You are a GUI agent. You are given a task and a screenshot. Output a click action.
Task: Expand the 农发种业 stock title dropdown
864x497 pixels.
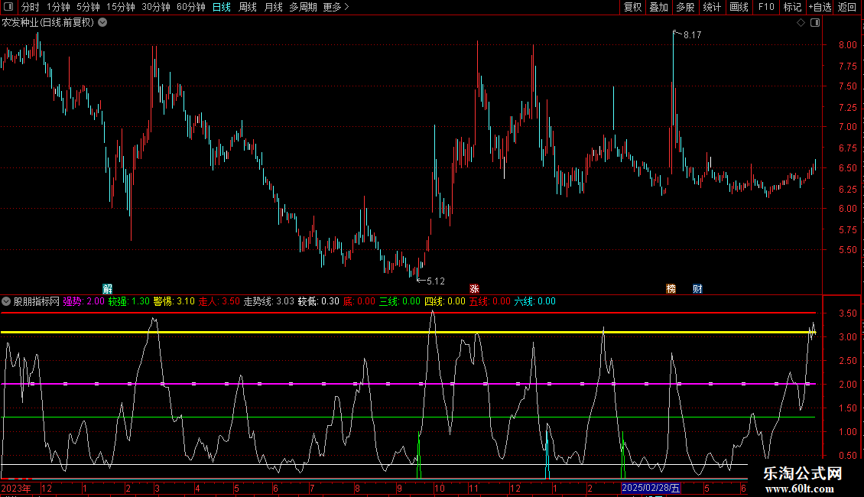[x=102, y=23]
